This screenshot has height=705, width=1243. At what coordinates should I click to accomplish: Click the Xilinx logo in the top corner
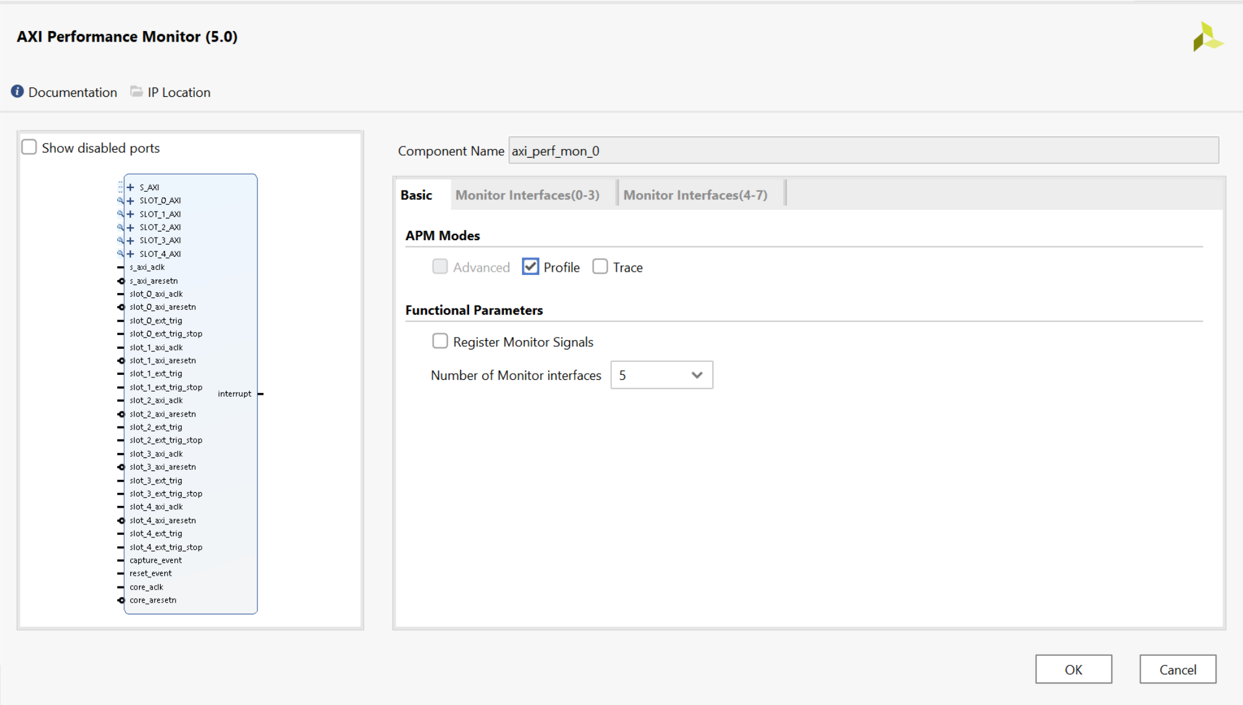(1208, 37)
